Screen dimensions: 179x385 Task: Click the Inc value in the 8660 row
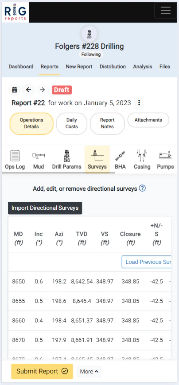pos(39,320)
